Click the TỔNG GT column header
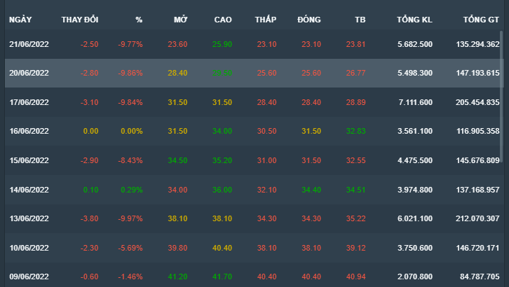This screenshot has height=287, width=509. tap(481, 20)
